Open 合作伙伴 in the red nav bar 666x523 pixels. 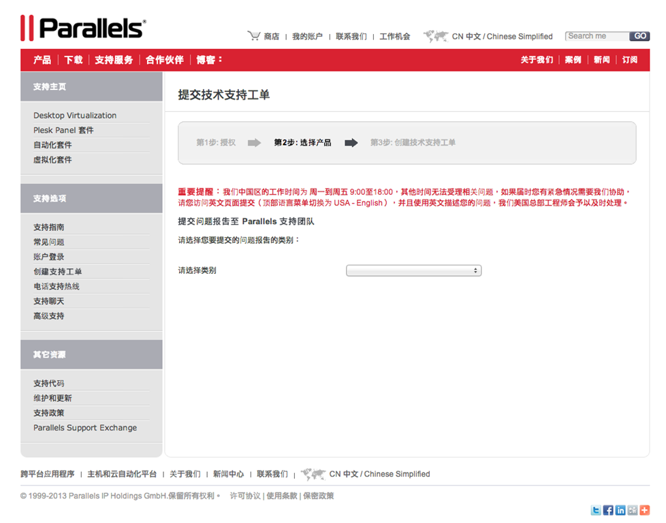(x=165, y=60)
